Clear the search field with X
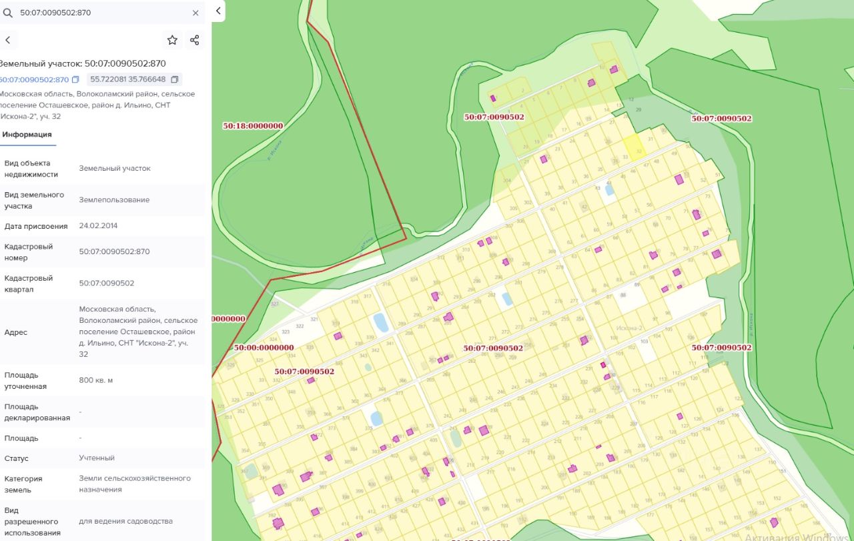Screen dimensions: 854x541 (195, 13)
